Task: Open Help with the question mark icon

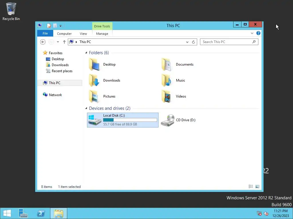Action: click(258, 33)
